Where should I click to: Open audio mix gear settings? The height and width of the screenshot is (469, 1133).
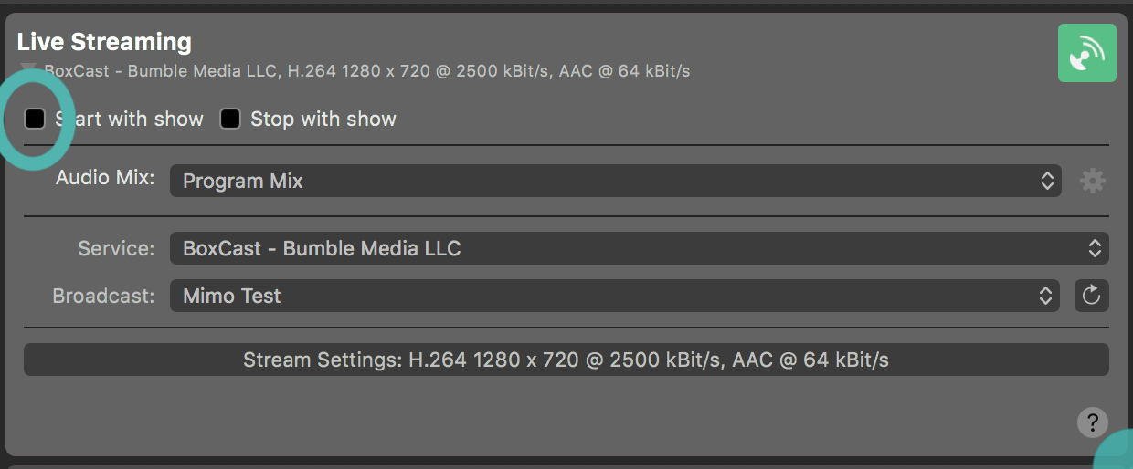coord(1092,181)
